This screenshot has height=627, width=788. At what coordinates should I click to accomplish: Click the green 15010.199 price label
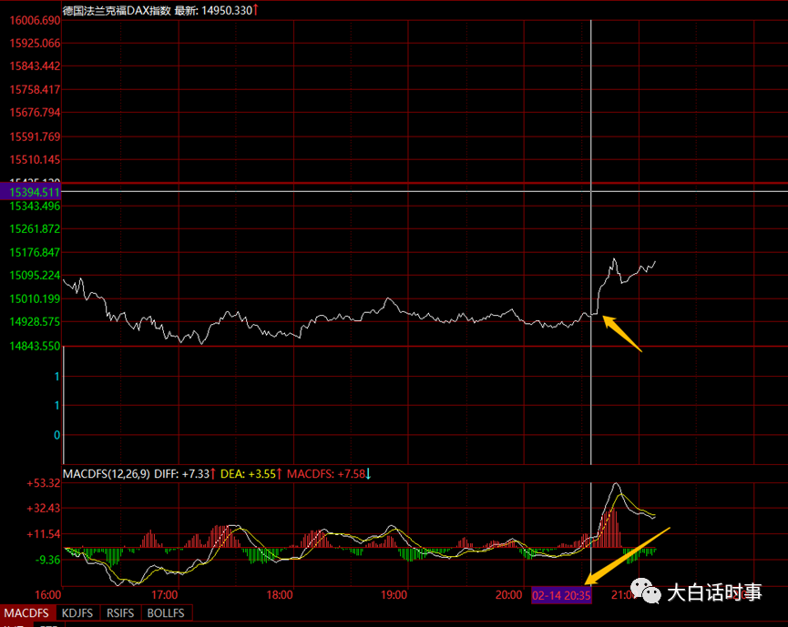click(35, 299)
